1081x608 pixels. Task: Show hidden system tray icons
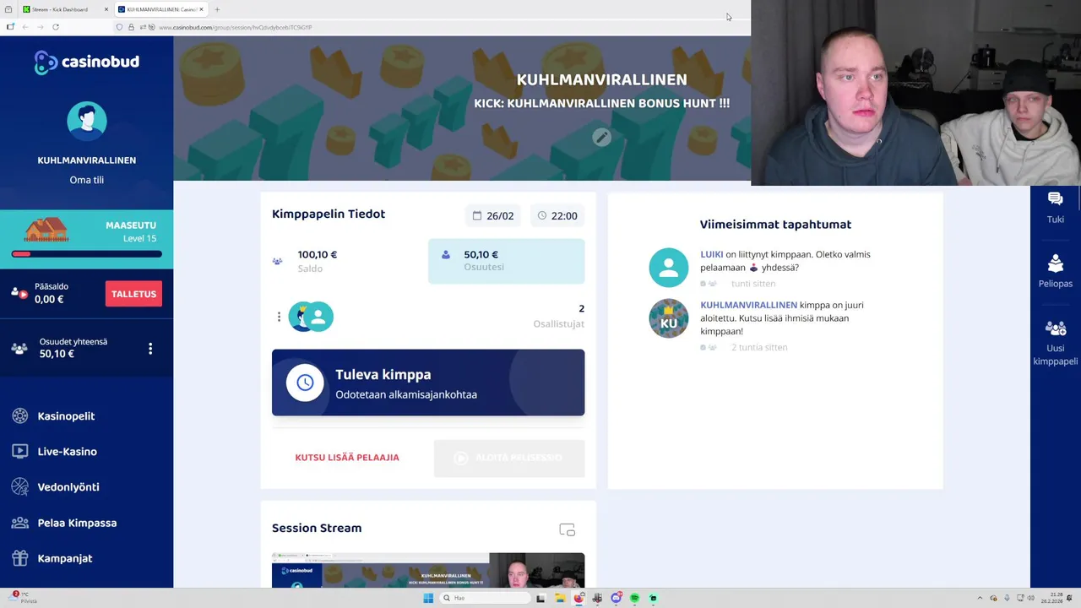point(980,598)
